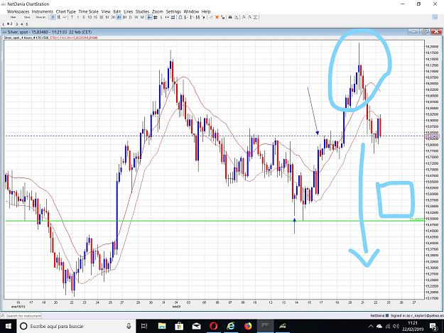Restore the Silver spot chart window
Image resolution: width=444 pixels, height=333 pixels.
tap(425, 32)
